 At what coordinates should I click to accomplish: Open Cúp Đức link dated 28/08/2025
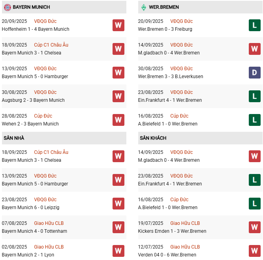(x=43, y=116)
